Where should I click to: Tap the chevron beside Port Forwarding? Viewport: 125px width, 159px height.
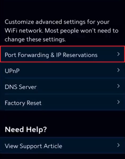[118, 54]
